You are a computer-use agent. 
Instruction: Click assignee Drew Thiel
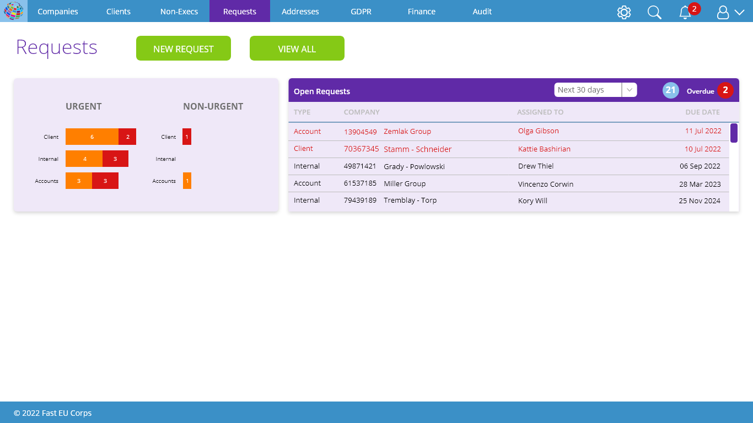[x=536, y=166]
